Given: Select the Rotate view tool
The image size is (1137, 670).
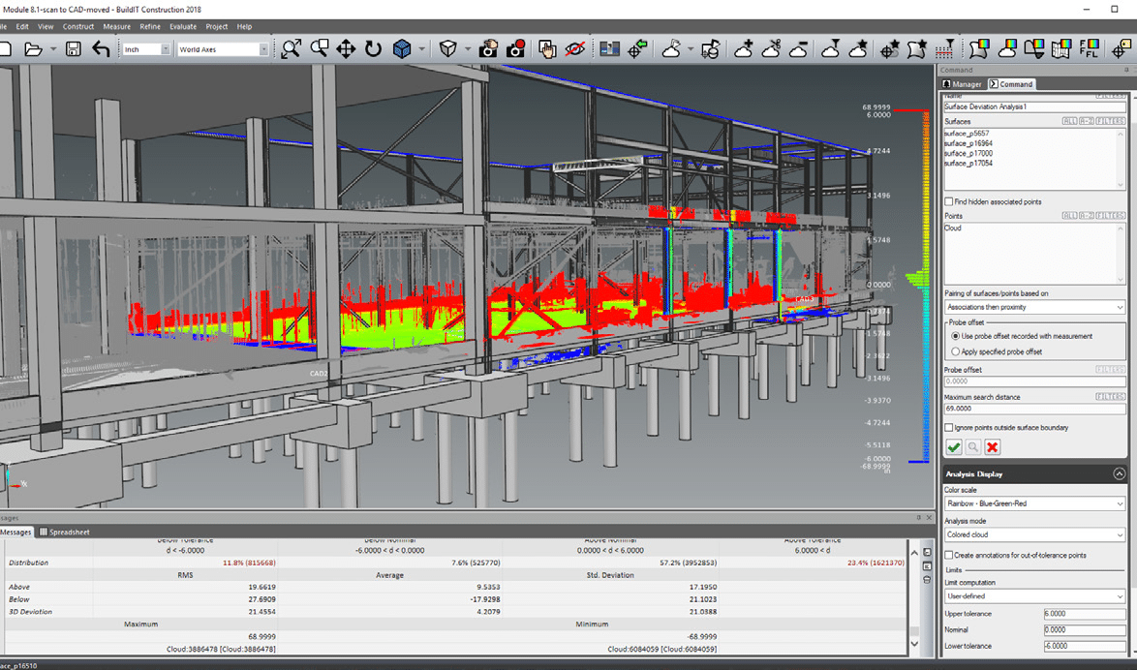Looking at the screenshot, I should tap(373, 46).
